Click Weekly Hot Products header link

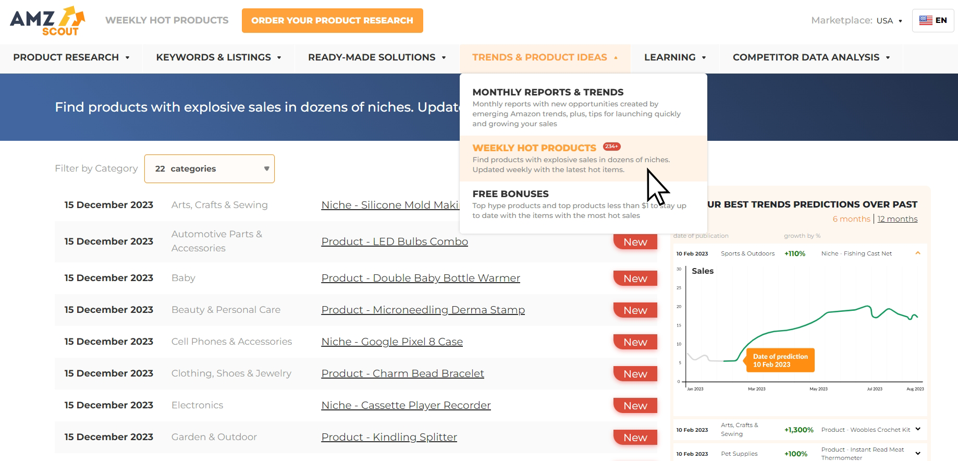167,20
